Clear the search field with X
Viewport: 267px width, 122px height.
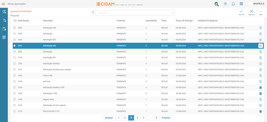172,13
